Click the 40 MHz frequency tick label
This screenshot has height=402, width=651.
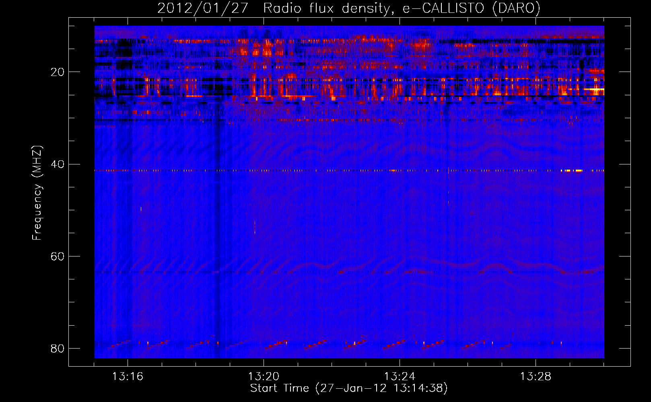pos(58,164)
